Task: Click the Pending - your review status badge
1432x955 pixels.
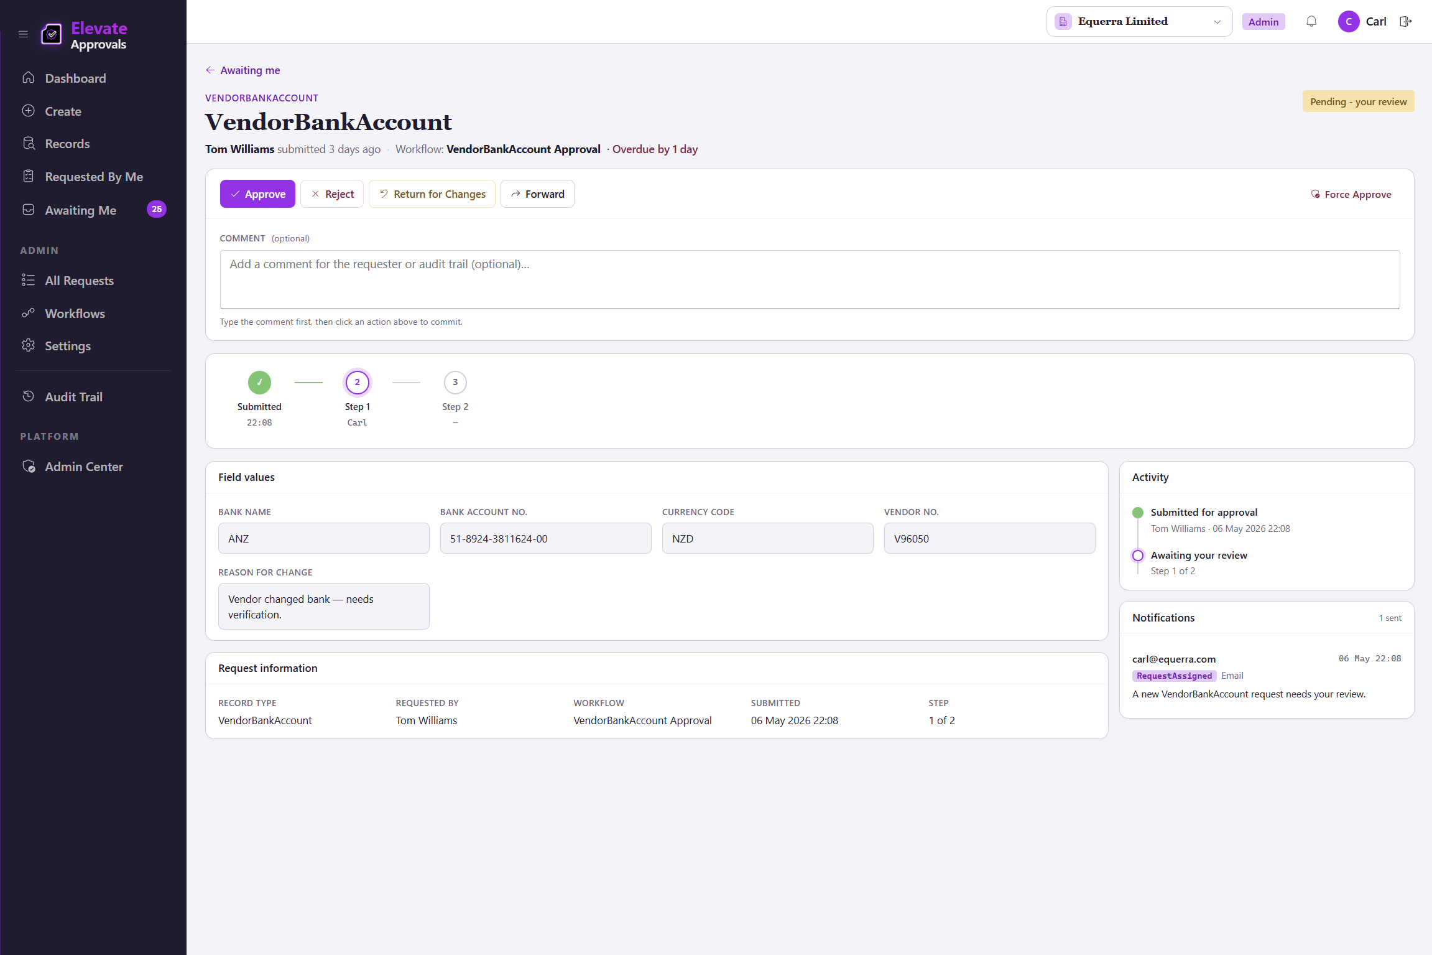Action: (x=1358, y=101)
